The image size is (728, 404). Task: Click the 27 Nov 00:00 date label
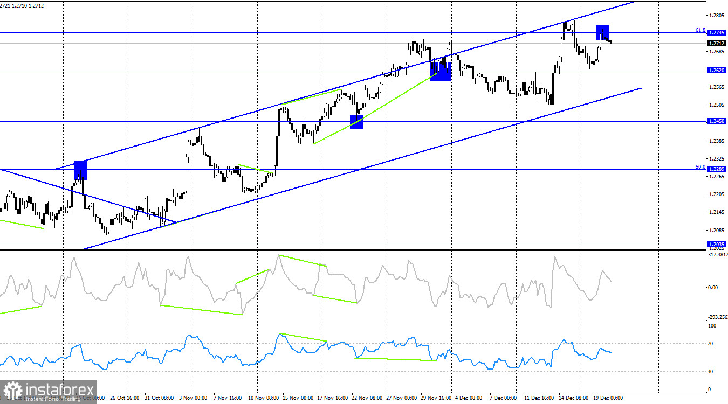pos(400,399)
